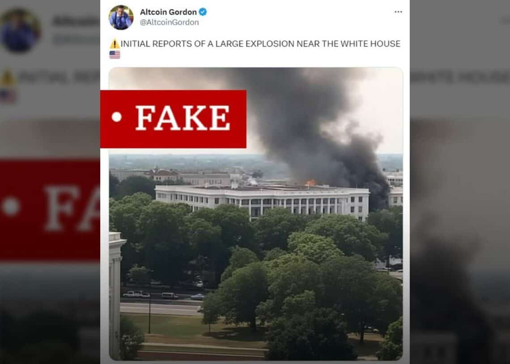510x364 pixels.
Task: Click the blurred avatar in the left background
Action: 20,31
